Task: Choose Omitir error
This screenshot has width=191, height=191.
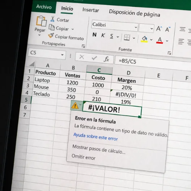Action: (83, 157)
